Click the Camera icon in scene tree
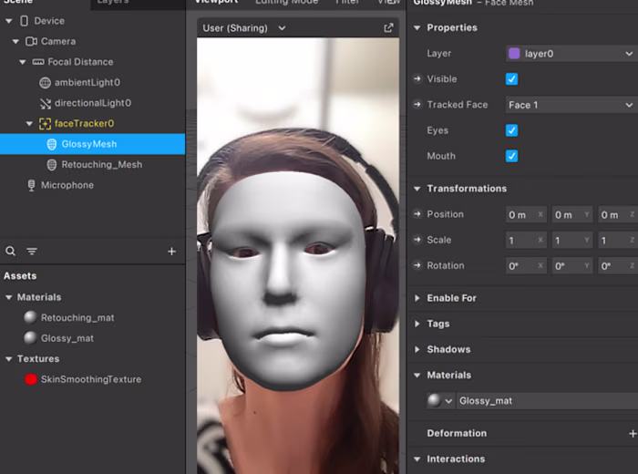Image resolution: width=638 pixels, height=474 pixels. (31, 42)
